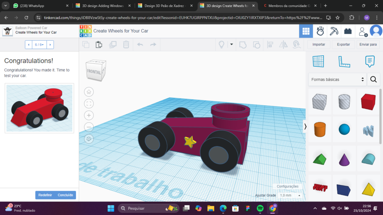Click the shape search magnifier

point(373,80)
